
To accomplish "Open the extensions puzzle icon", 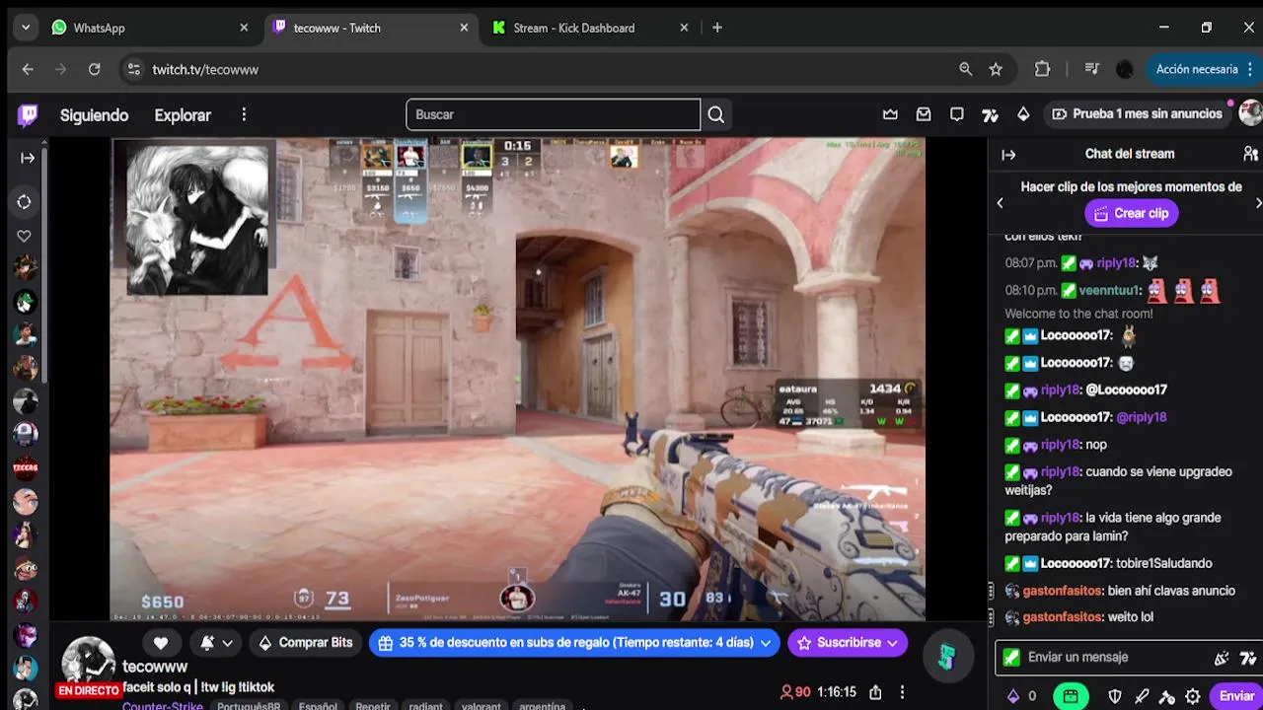I will [x=1042, y=69].
